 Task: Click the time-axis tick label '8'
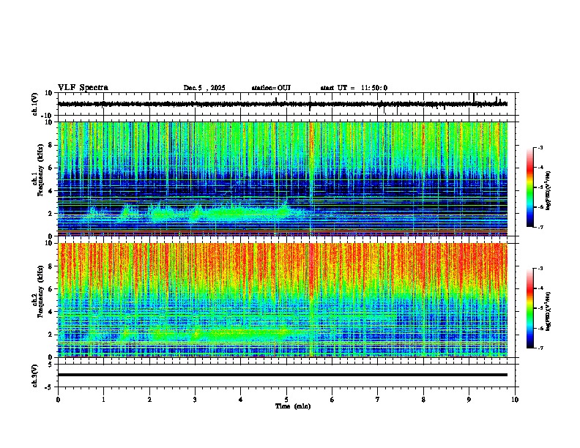423,400
